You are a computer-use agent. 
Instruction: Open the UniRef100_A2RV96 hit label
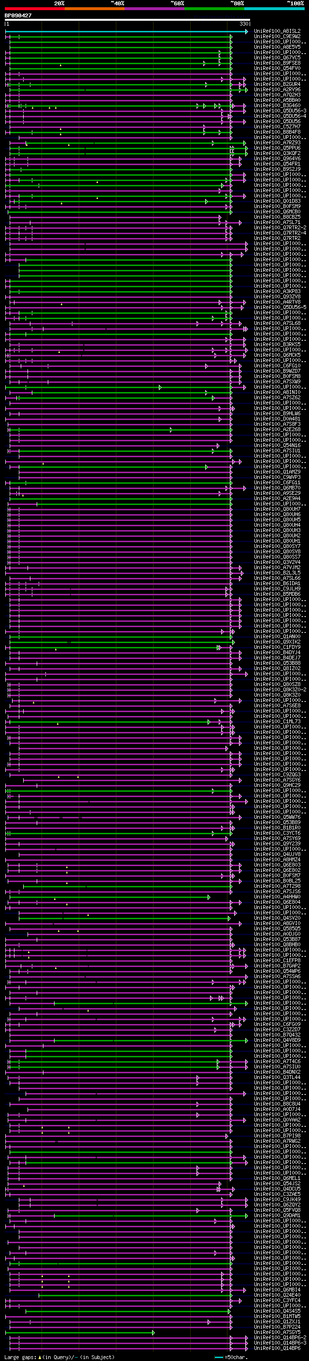[x=277, y=89]
